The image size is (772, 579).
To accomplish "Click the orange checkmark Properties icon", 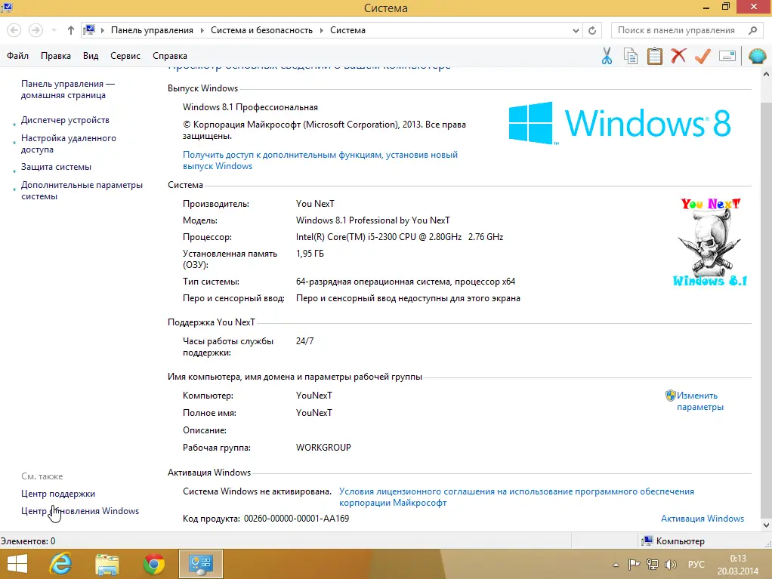I will click(x=703, y=56).
